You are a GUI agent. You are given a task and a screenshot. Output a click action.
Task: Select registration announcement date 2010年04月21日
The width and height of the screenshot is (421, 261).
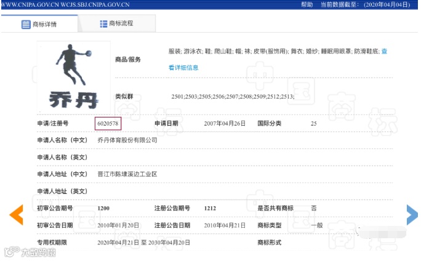click(x=225, y=225)
